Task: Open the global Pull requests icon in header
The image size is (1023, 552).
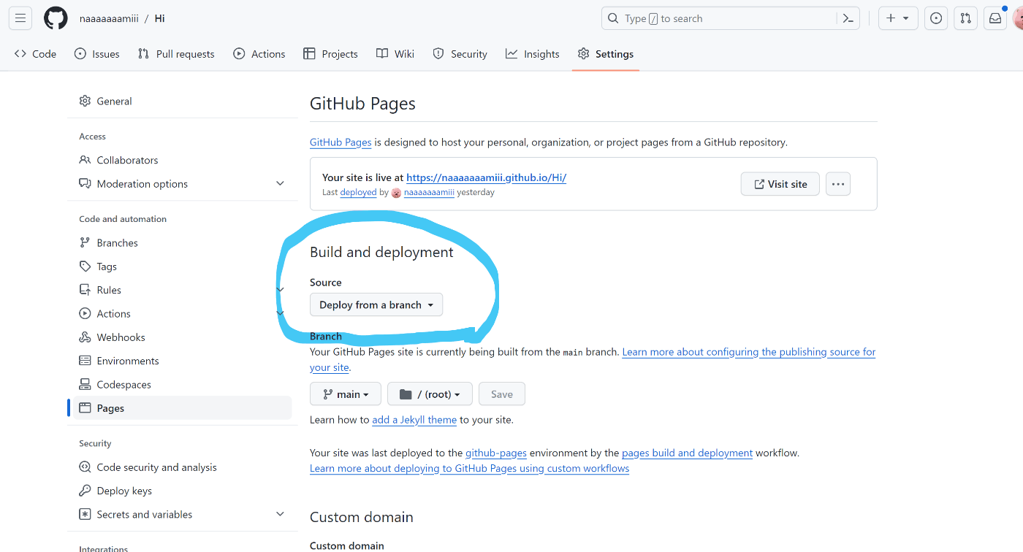Action: [x=965, y=18]
